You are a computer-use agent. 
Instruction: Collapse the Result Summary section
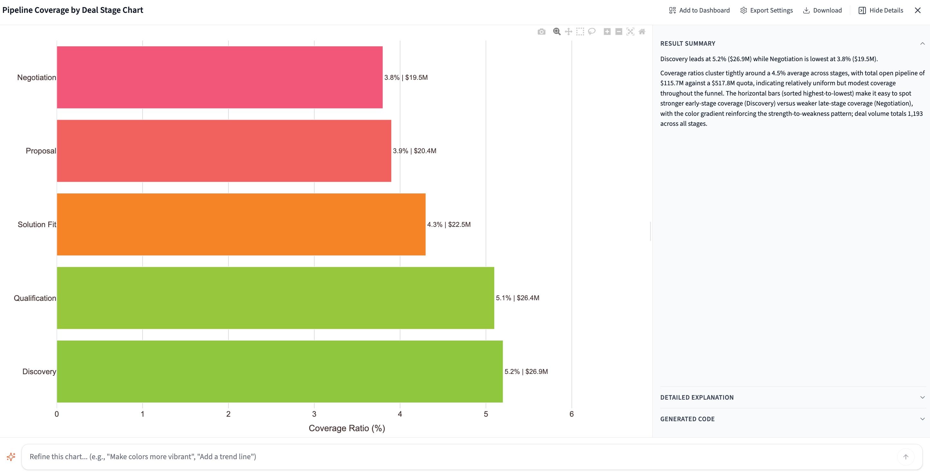pyautogui.click(x=922, y=43)
